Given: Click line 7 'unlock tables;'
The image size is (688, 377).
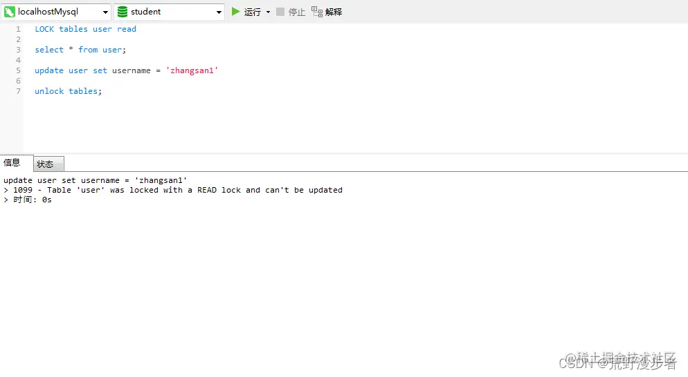Looking at the screenshot, I should tap(68, 91).
